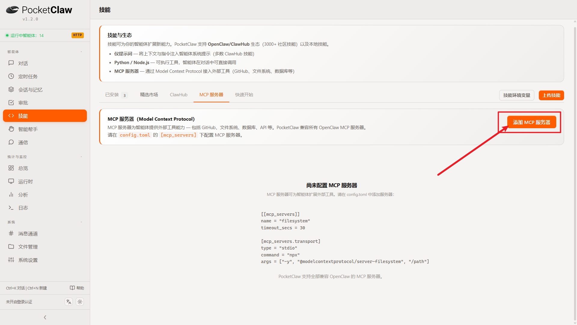Click the v1.2.0 version label
This screenshot has height=325, width=577.
[30, 19]
